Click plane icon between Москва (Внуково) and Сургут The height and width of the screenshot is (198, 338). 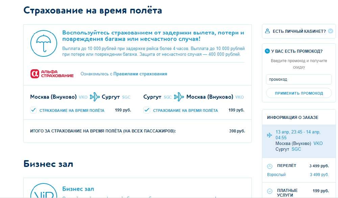tap(95, 97)
